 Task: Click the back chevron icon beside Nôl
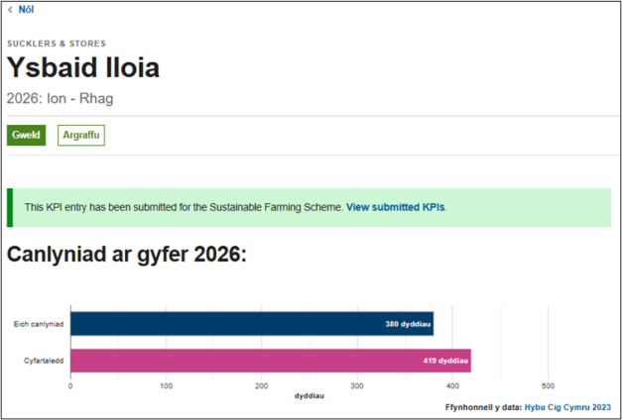coord(11,9)
